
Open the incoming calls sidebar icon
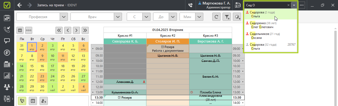[7, 29]
